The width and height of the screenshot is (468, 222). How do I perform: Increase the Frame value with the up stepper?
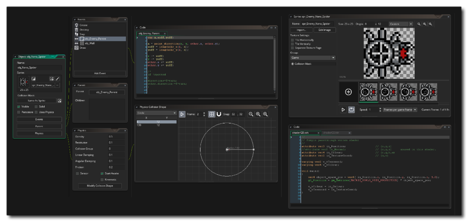pyautogui.click(x=204, y=112)
